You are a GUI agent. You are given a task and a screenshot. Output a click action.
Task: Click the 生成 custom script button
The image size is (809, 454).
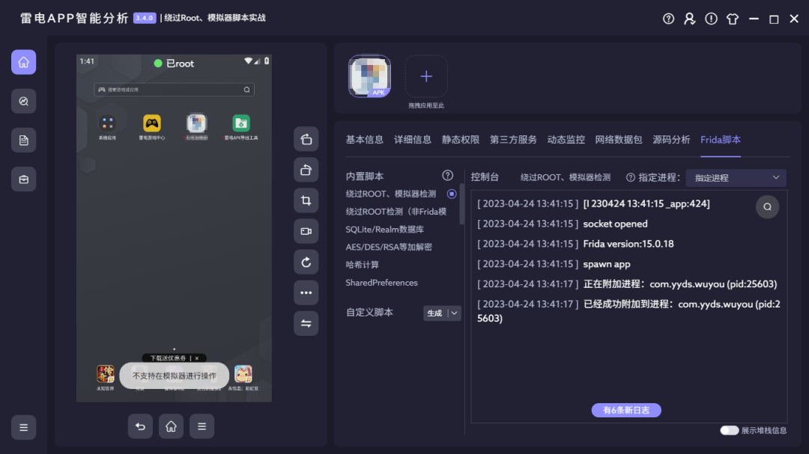[434, 313]
